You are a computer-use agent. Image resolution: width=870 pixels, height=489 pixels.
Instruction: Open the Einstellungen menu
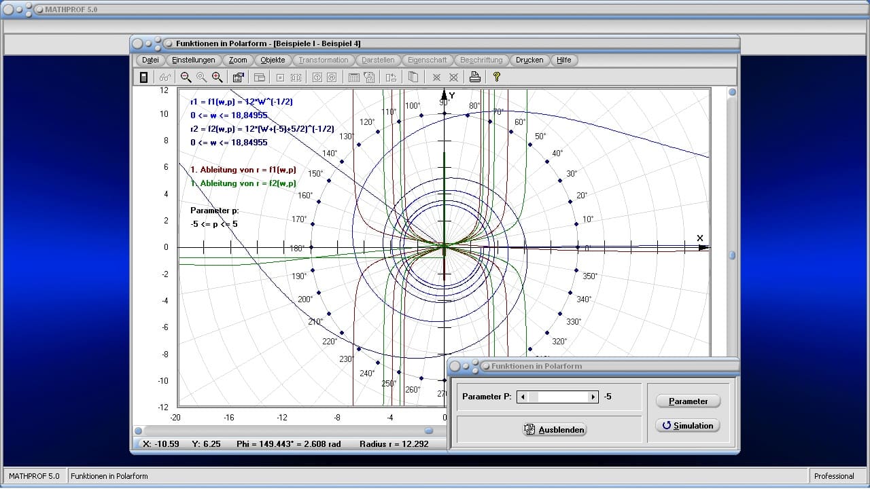pyautogui.click(x=194, y=60)
